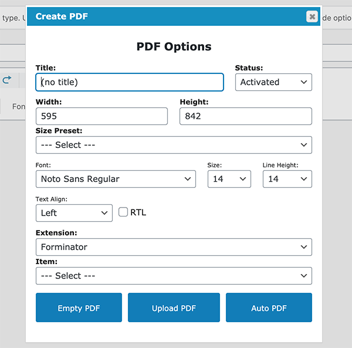Click the PDF Options heading
This screenshot has width=352, height=348.
[x=174, y=47]
